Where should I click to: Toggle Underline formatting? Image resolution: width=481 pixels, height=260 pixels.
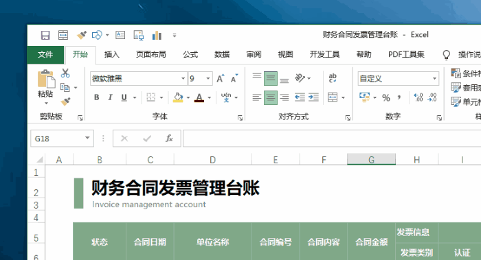click(x=124, y=97)
